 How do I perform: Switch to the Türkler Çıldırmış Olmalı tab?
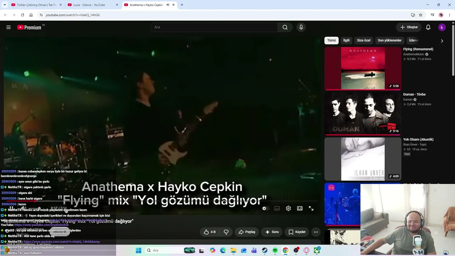[36, 5]
